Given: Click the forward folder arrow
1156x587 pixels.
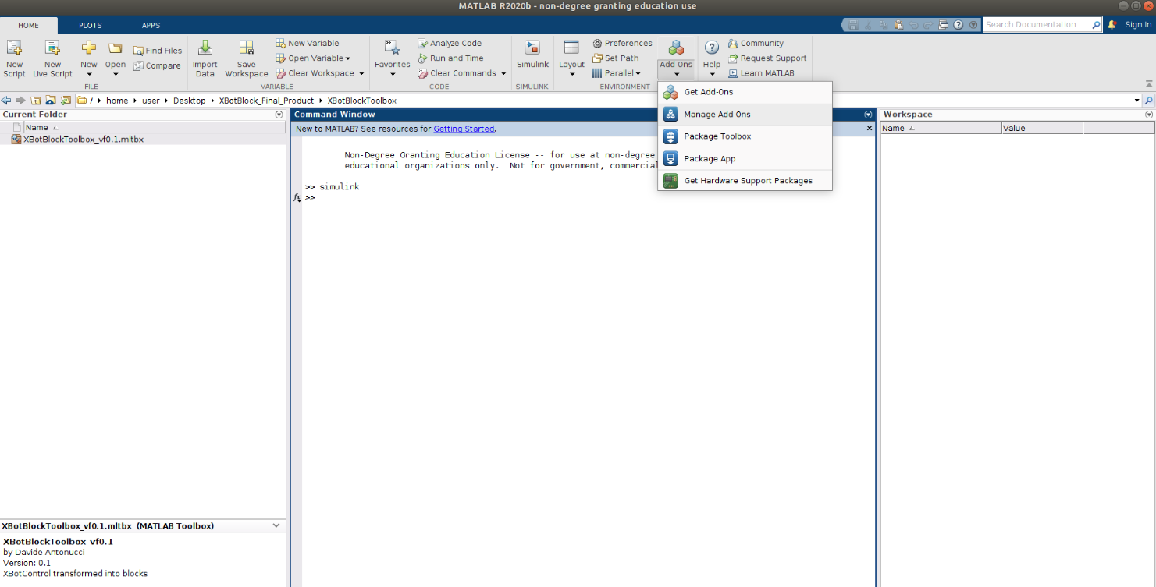Looking at the screenshot, I should coord(20,101).
